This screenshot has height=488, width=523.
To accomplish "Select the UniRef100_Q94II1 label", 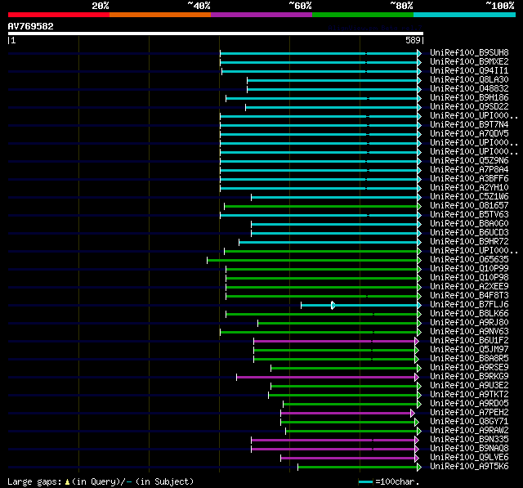I will point(469,71).
